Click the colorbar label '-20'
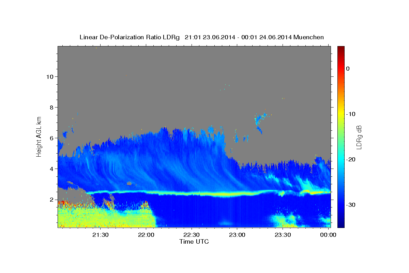The width and height of the screenshot is (409, 273). [351, 159]
